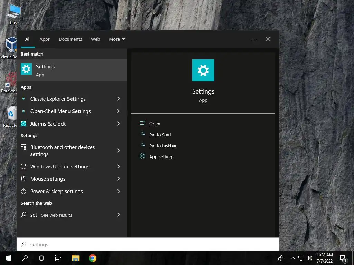Click set - See web results
This screenshot has width=354, height=265.
click(72, 215)
